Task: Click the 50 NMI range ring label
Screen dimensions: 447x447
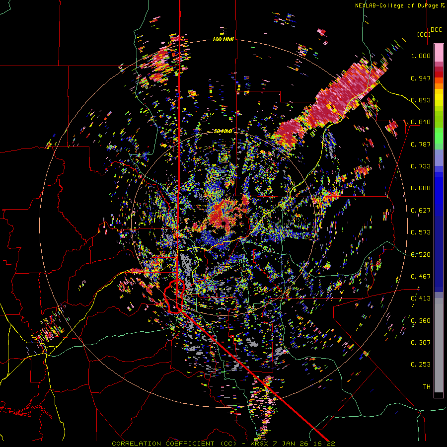Action: 223,131
